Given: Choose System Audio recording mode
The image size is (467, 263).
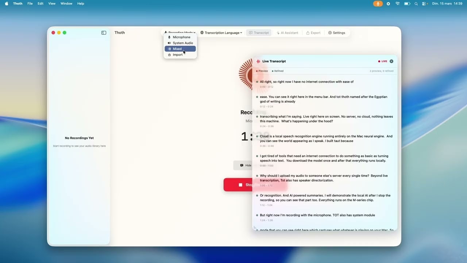Looking at the screenshot, I should pos(180,43).
